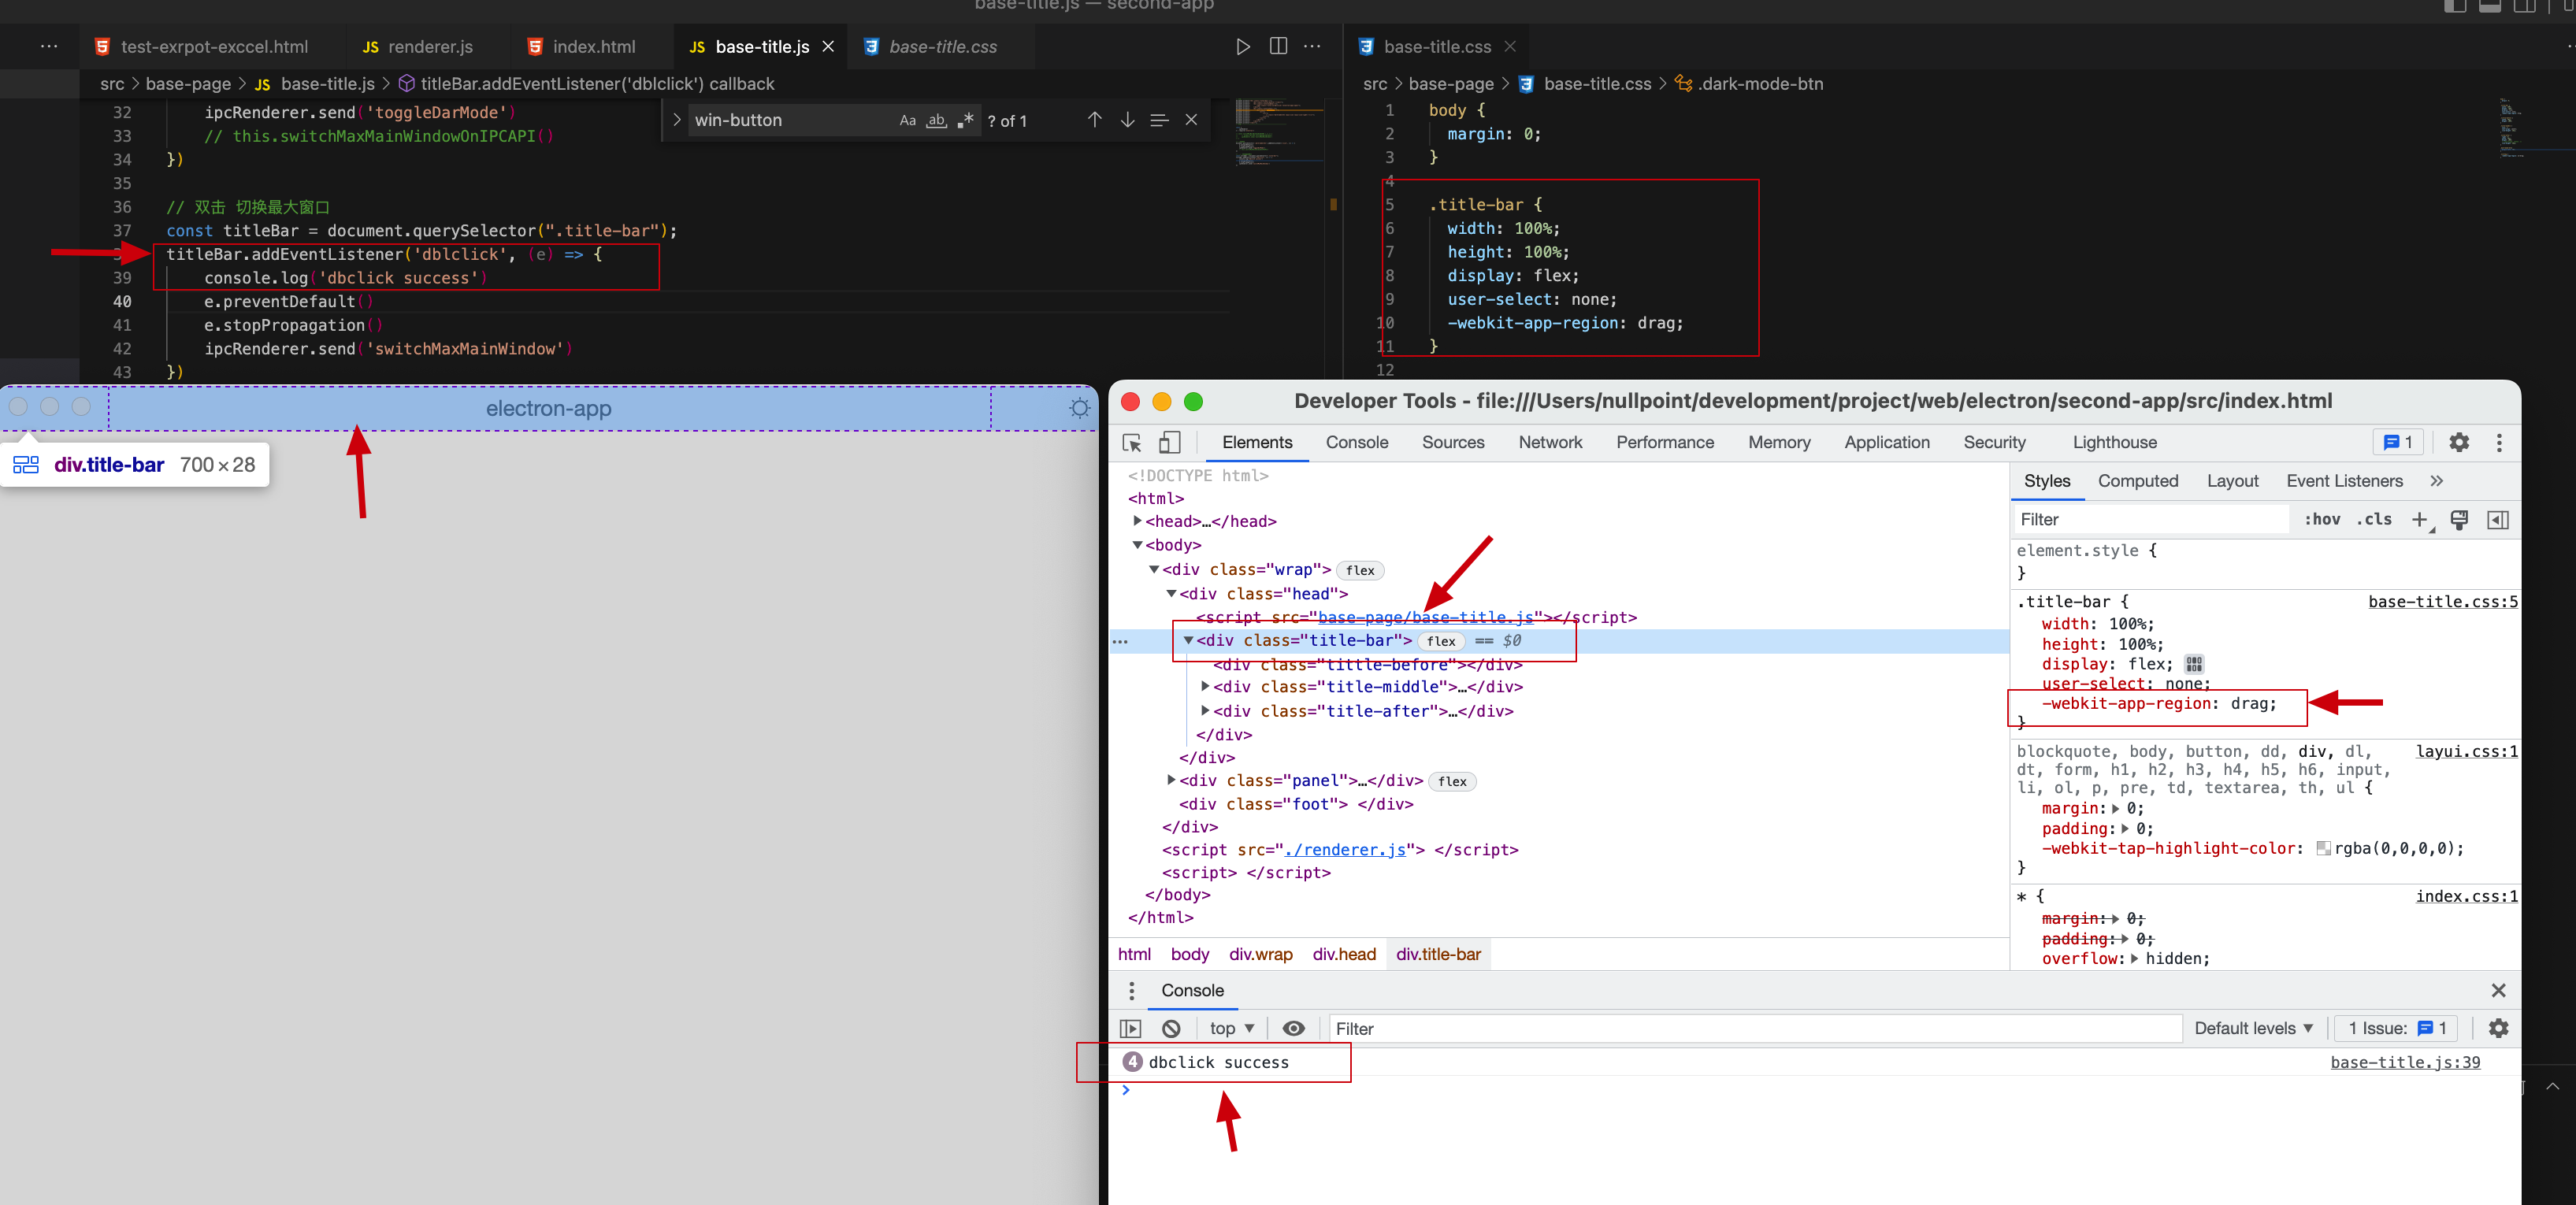Open the top context dropdown

pos(1231,1028)
